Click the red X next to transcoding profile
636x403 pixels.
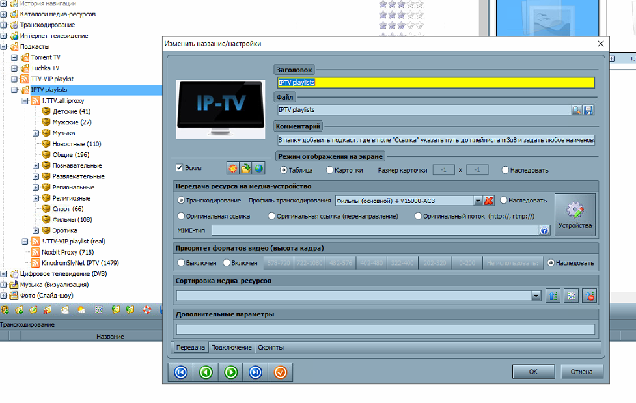coord(489,201)
